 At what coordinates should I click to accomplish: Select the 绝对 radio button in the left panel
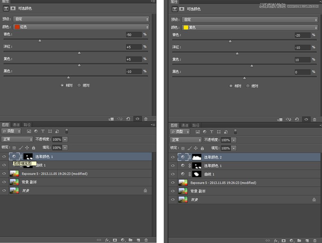pyautogui.click(x=79, y=85)
